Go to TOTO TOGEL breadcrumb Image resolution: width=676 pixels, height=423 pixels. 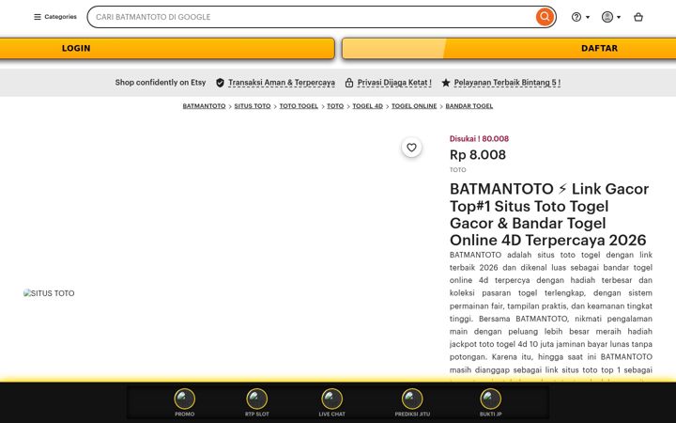(x=299, y=106)
